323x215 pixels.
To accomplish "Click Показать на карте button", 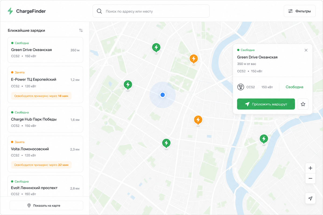I will pyautogui.click(x=46, y=205).
